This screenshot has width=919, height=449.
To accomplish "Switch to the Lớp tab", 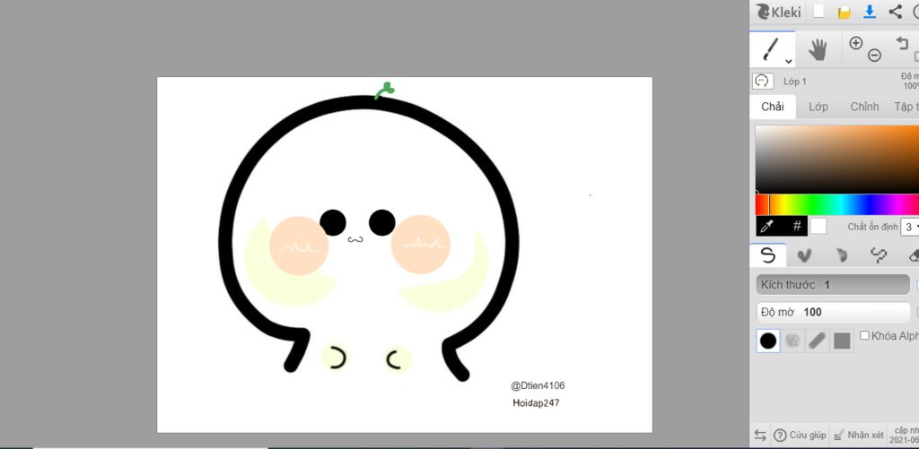I will pyautogui.click(x=818, y=107).
